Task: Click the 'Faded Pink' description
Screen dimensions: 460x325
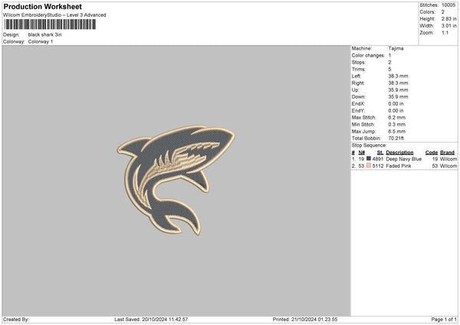Action: pos(399,166)
